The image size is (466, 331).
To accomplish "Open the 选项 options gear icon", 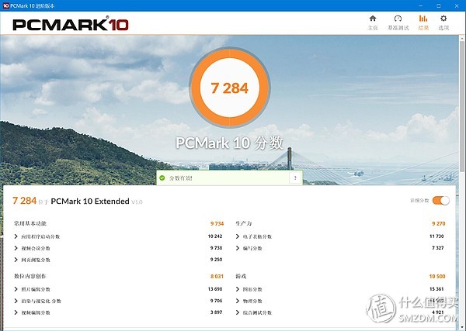I will click(443, 19).
